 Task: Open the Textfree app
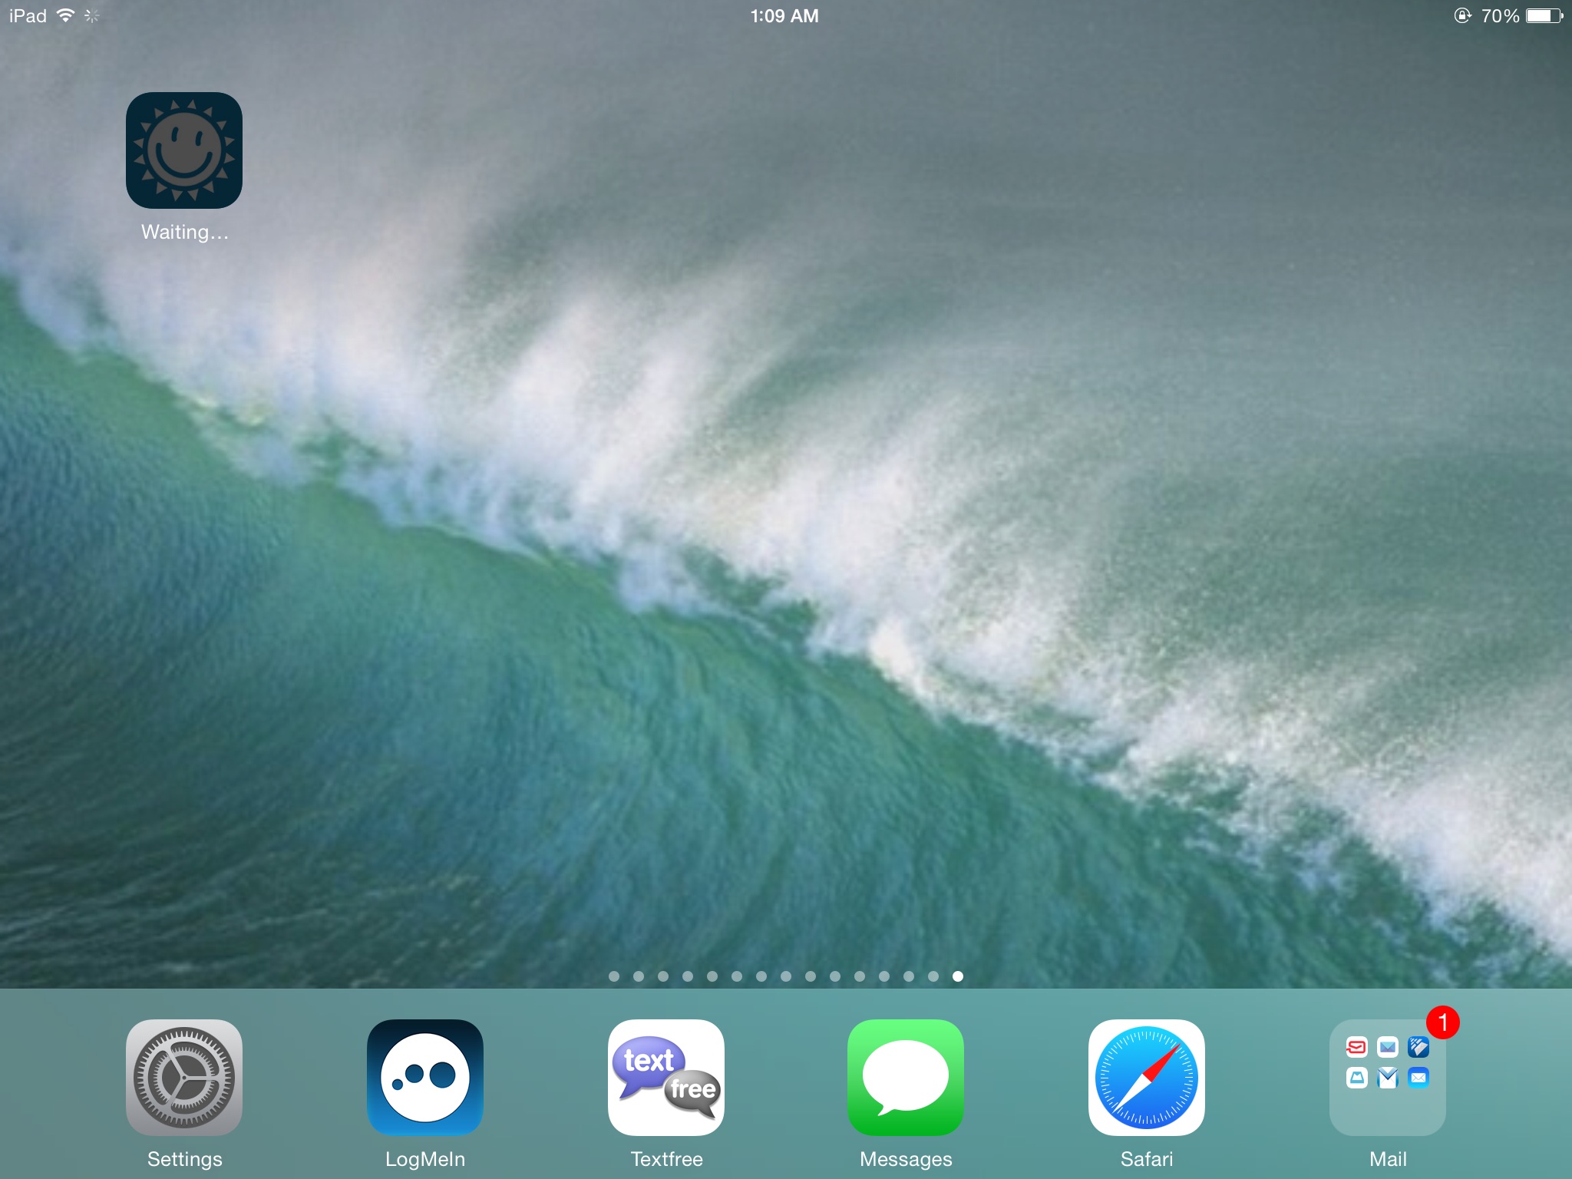click(665, 1077)
